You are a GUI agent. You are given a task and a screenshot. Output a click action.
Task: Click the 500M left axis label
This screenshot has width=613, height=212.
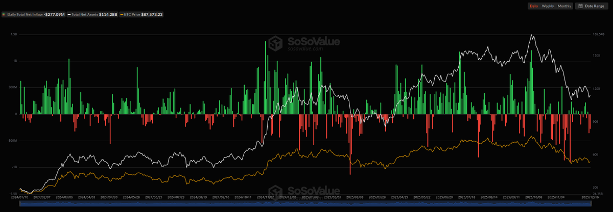point(13,87)
